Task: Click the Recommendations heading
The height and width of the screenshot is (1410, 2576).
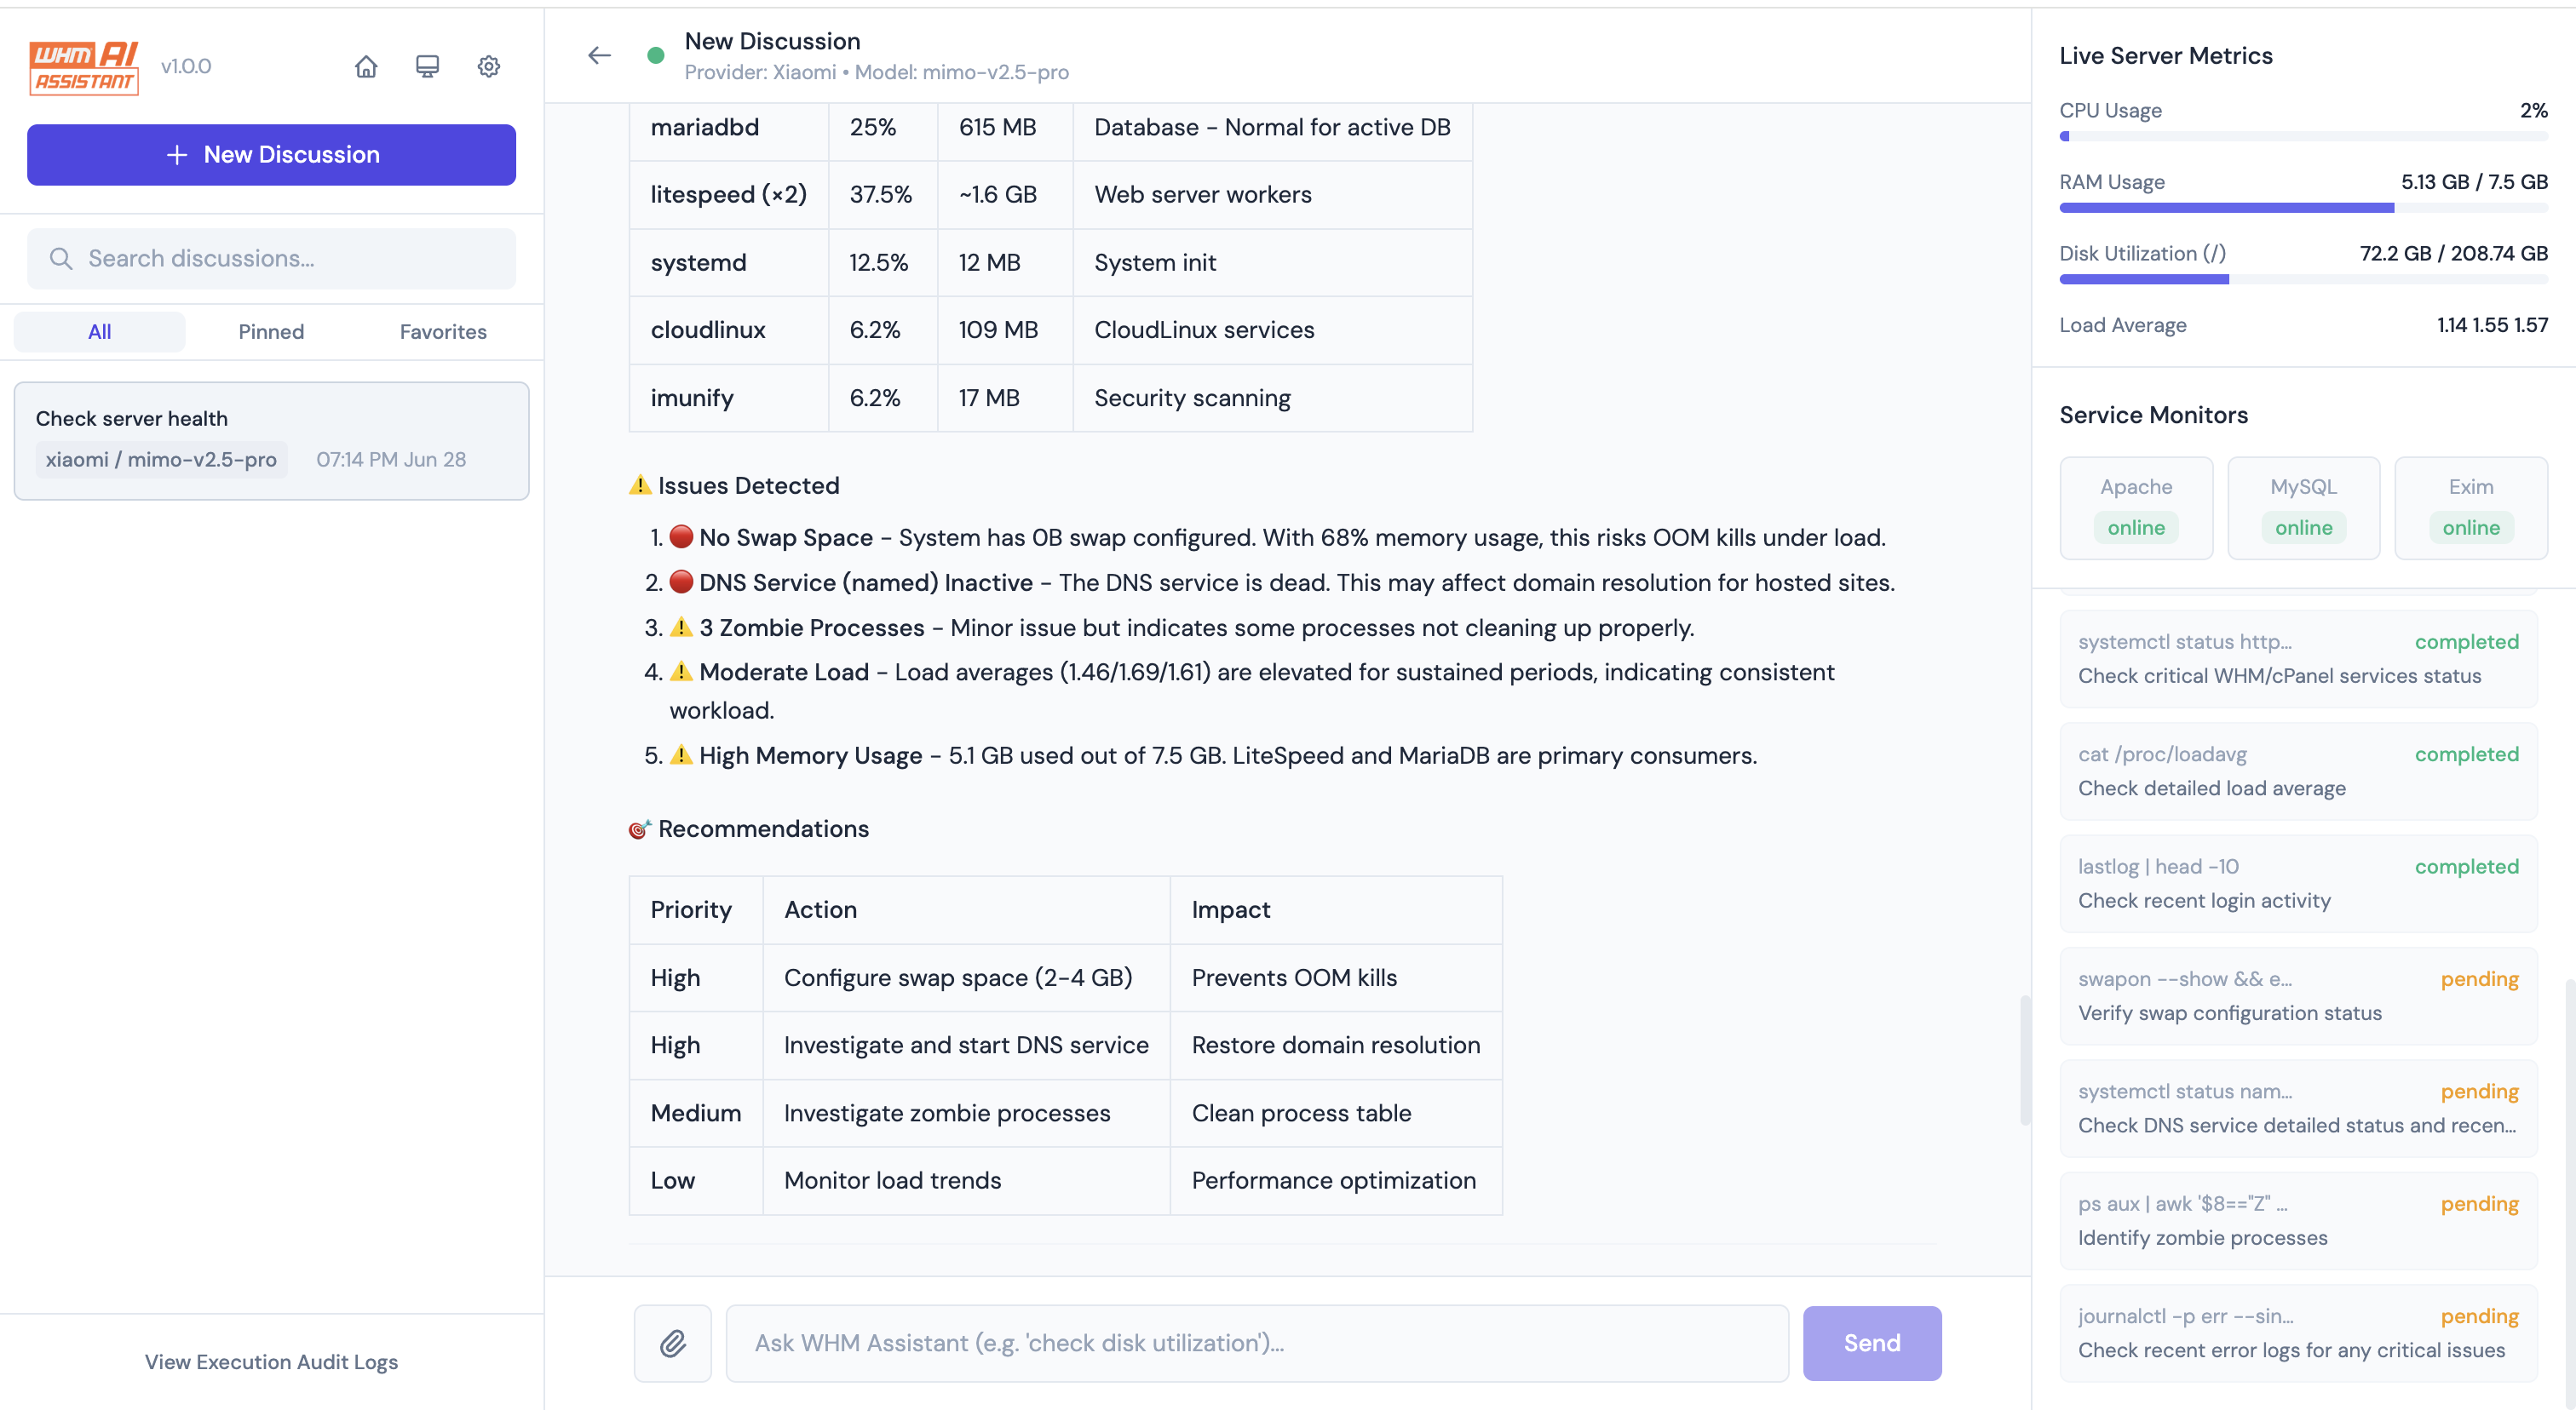Action: click(749, 828)
